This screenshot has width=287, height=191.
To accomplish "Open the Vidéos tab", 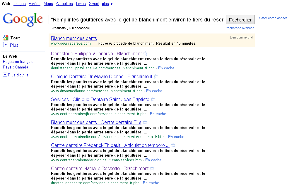I will 35,4.
